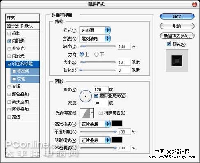200x163 pixels.
Task: Open the 阴影模式 blend mode dropdown
Action: point(95,140)
